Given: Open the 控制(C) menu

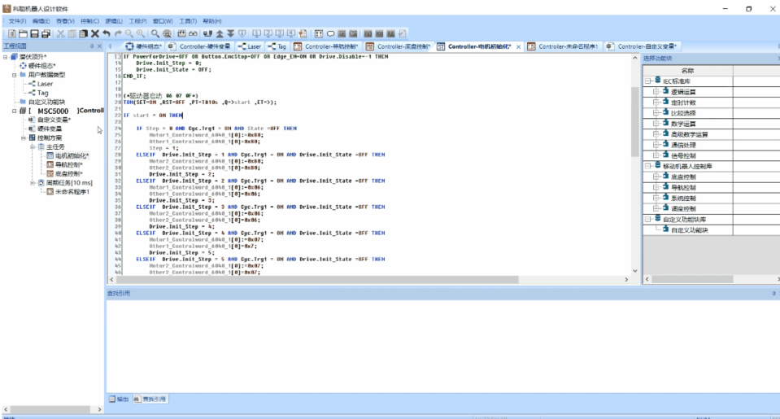Looking at the screenshot, I should pyautogui.click(x=90, y=21).
